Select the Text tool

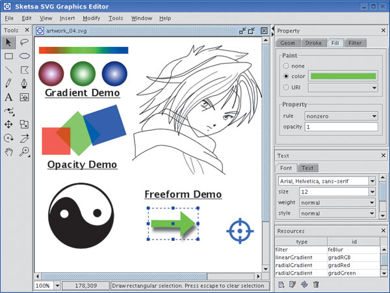pos(9,97)
